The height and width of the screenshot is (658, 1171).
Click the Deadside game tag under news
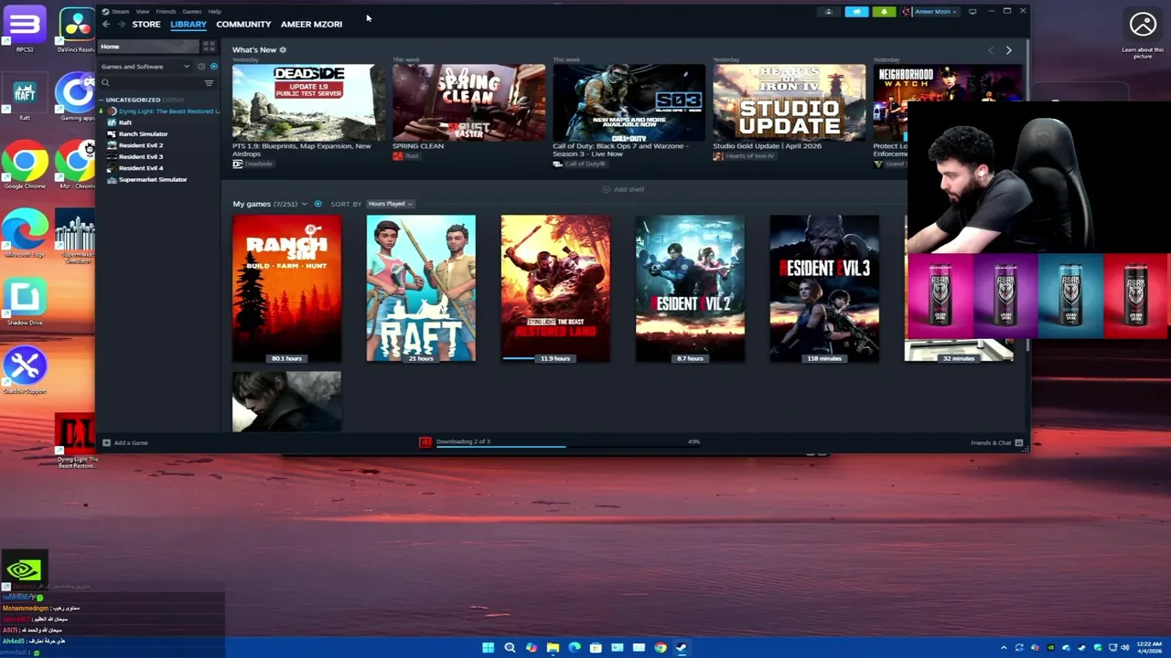tap(253, 164)
